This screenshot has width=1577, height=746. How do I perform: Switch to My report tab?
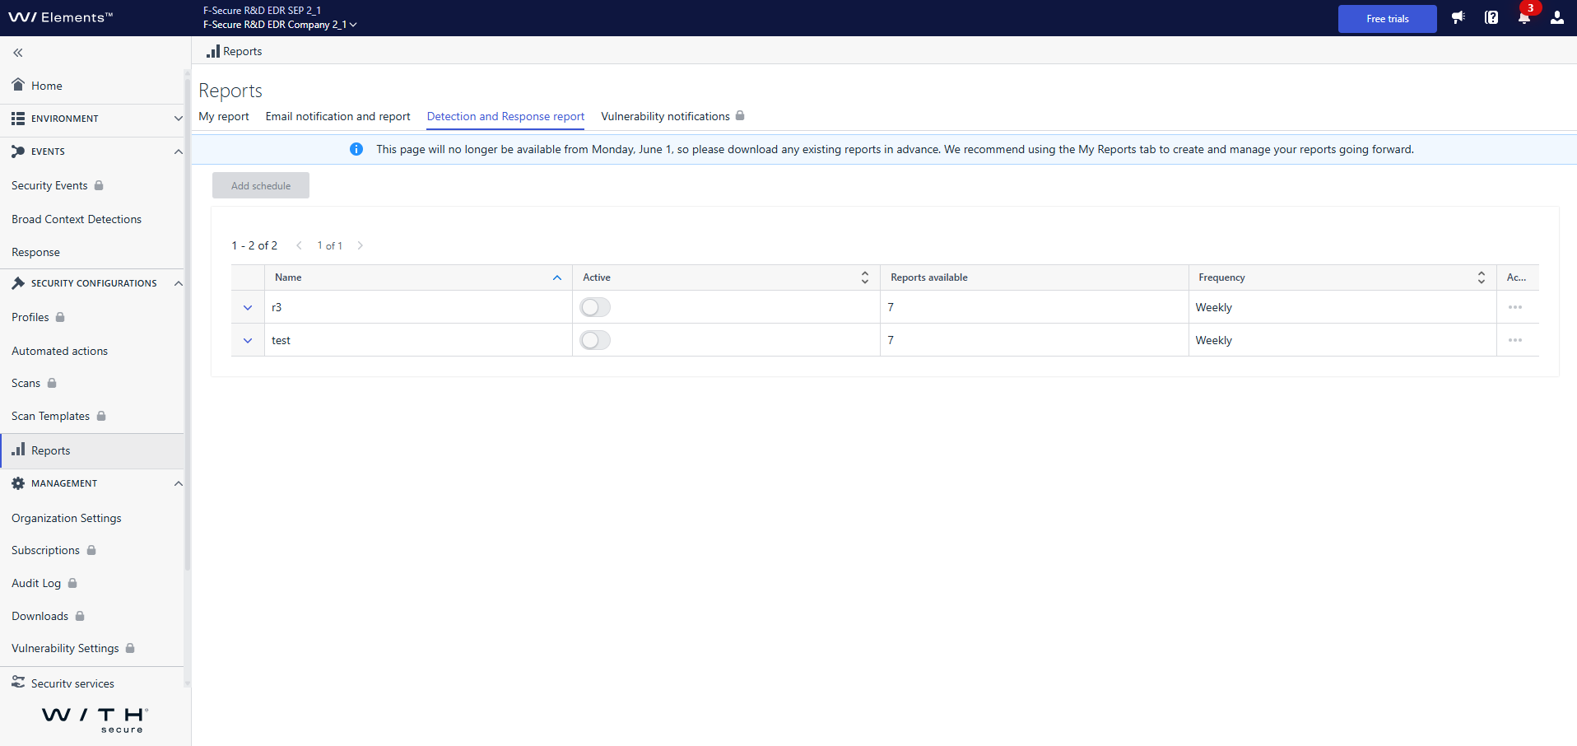pos(224,116)
